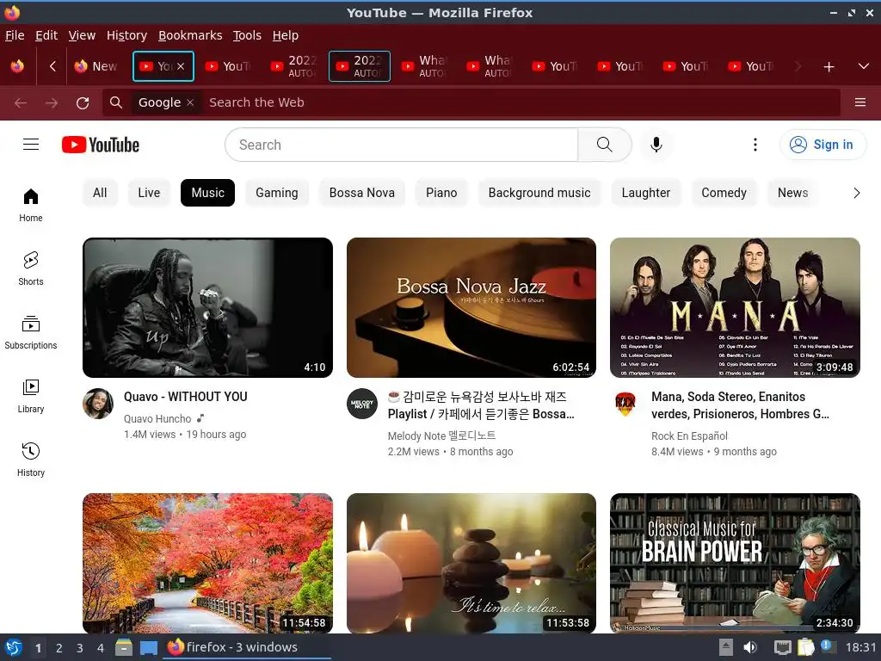
Task: Select the Comedy filter chip
Action: pos(724,193)
